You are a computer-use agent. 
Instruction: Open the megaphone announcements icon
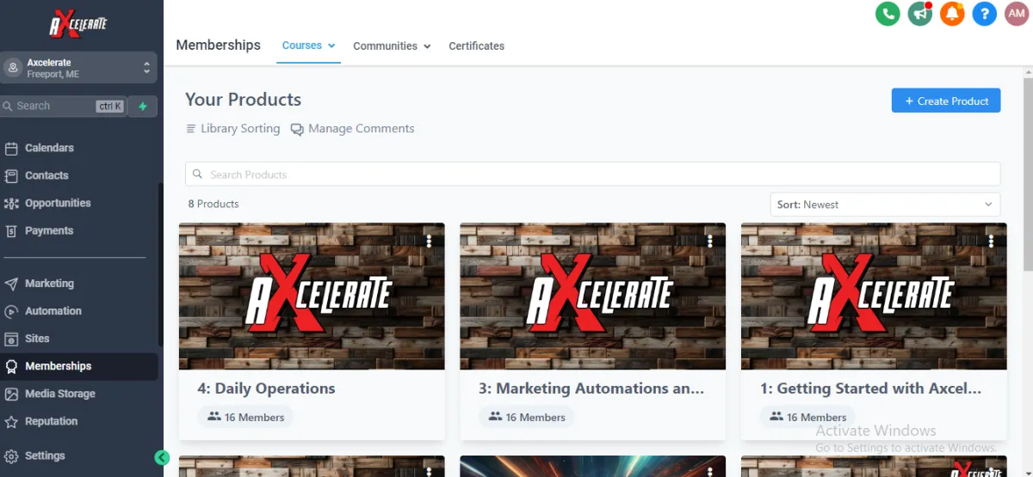click(920, 14)
